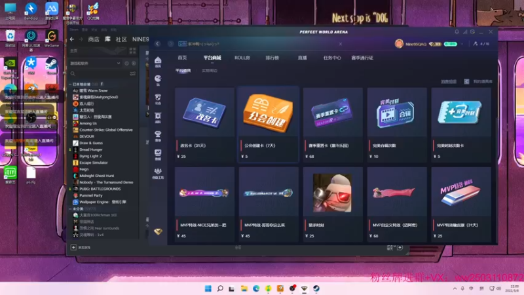The height and width of the screenshot is (295, 524).
Task: Select MVP特效-NICE item card
Action: pos(204,204)
